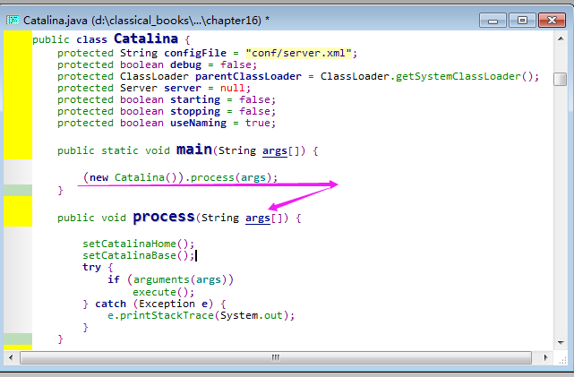The height and width of the screenshot is (377, 574).
Task: Click the (new Catalina()).process(args) line
Action: 181,177
